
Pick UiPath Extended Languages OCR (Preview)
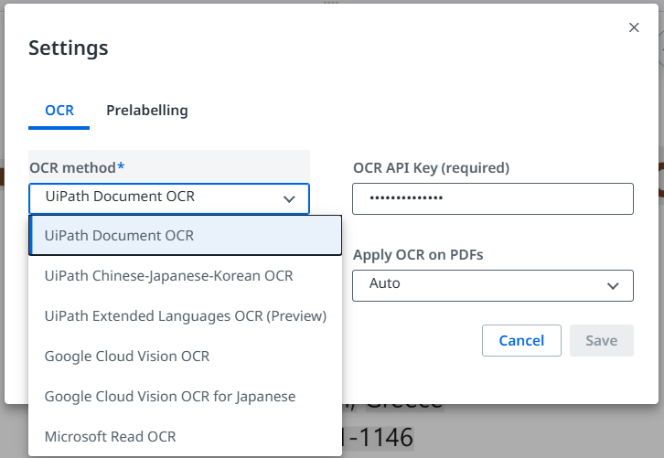tap(185, 315)
